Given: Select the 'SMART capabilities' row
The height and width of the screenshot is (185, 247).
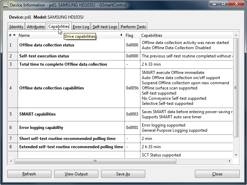Looking at the screenshot, I should [120, 114].
